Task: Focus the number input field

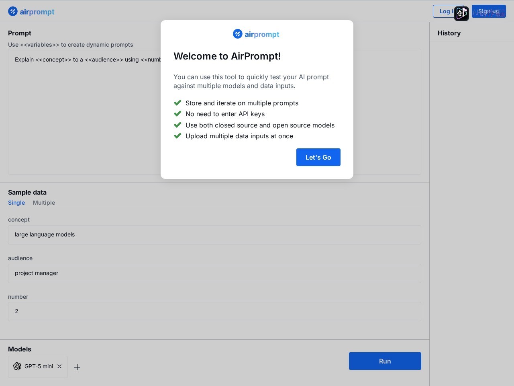Action: coord(214,312)
